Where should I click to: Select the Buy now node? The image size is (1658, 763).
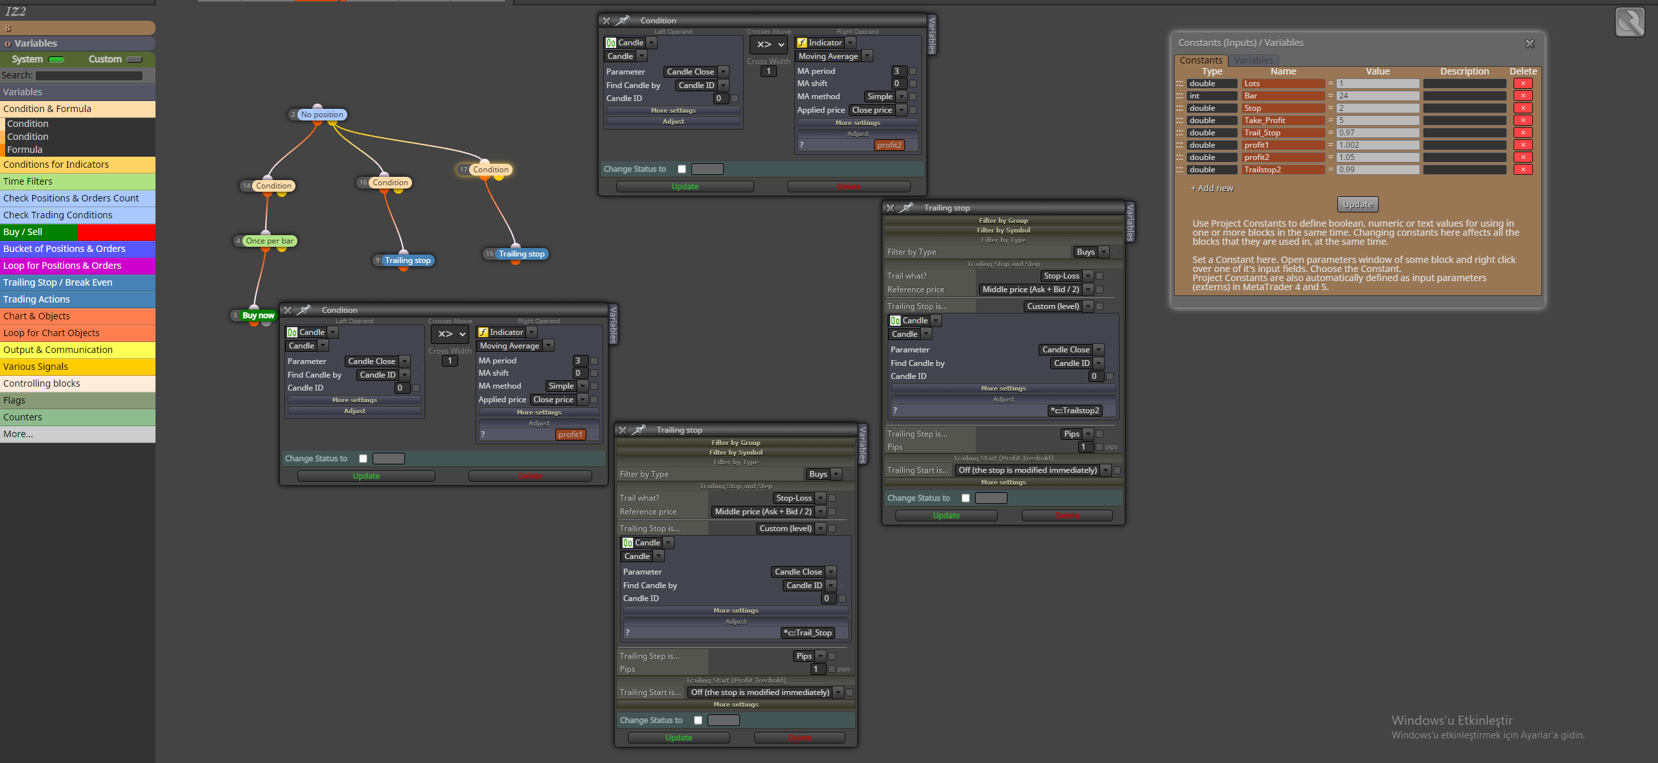(x=258, y=315)
